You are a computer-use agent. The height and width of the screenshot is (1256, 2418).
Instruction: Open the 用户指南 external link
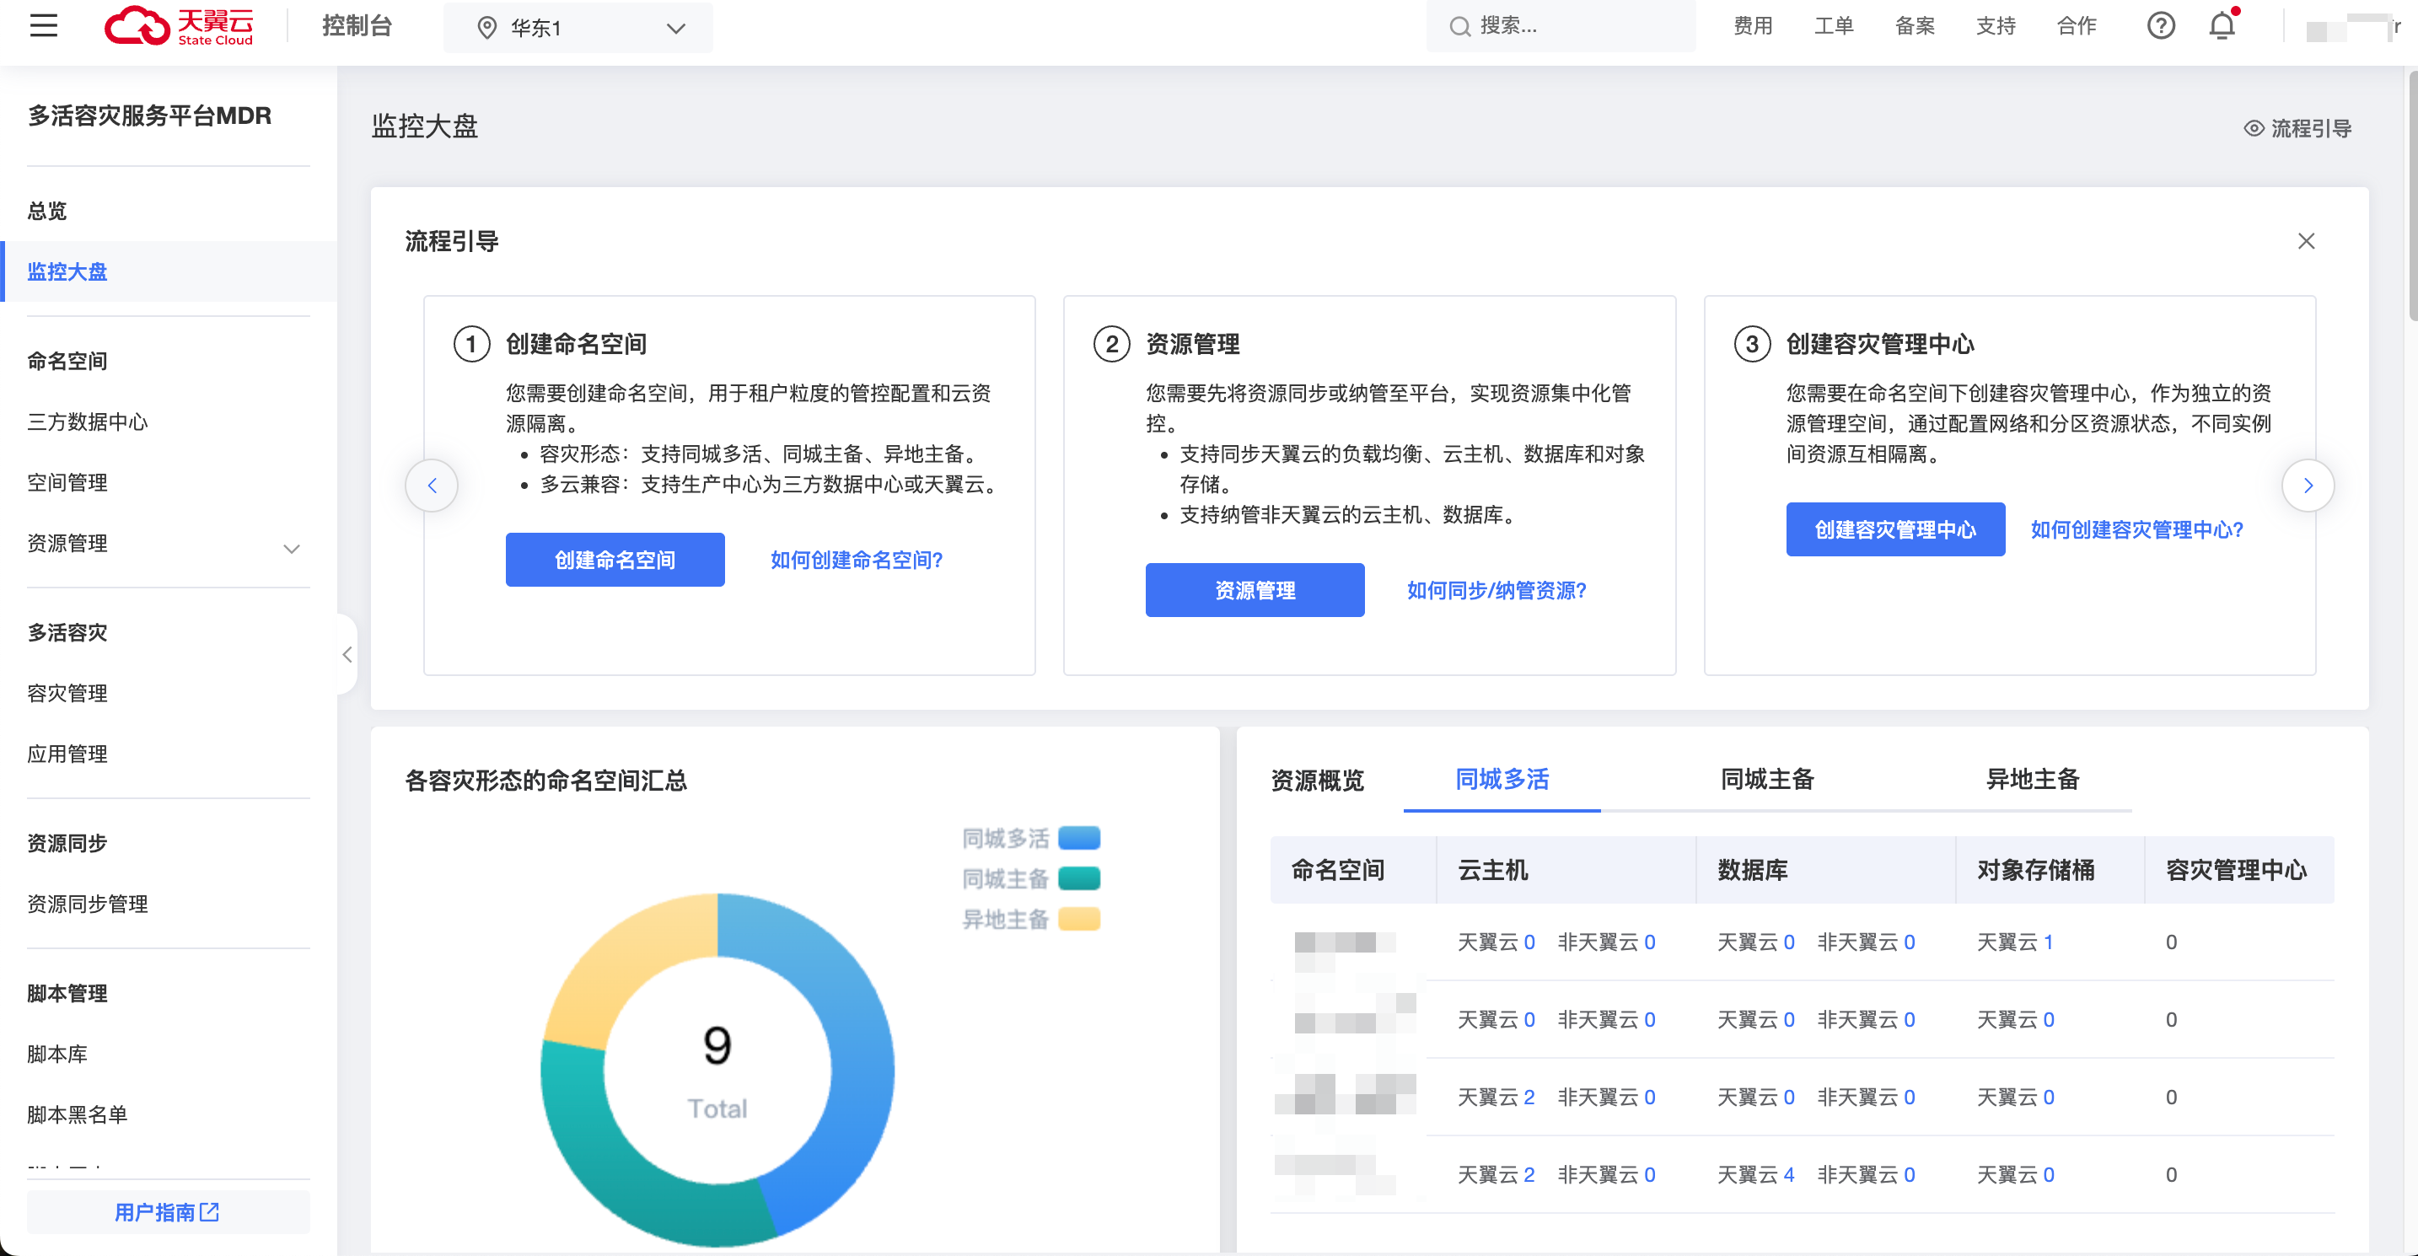[x=168, y=1212]
